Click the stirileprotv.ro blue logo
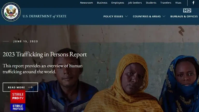The width and height of the screenshot is (199, 112). click(x=18, y=107)
